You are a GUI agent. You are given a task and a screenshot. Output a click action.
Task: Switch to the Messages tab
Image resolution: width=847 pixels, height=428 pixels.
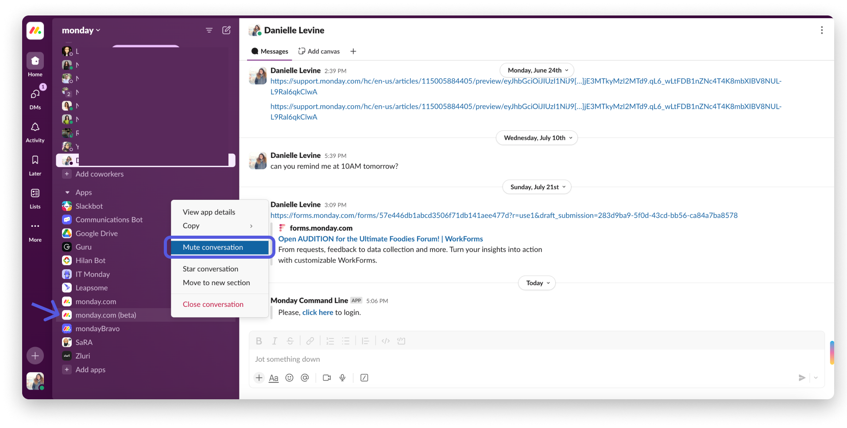pyautogui.click(x=270, y=51)
